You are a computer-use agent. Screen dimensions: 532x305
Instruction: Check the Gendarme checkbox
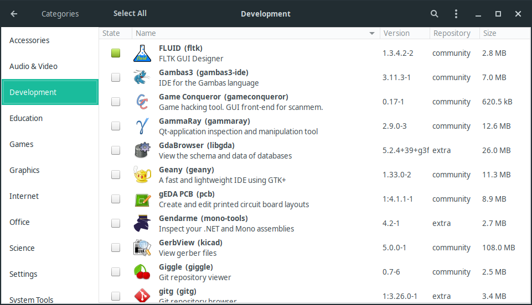coord(116,223)
